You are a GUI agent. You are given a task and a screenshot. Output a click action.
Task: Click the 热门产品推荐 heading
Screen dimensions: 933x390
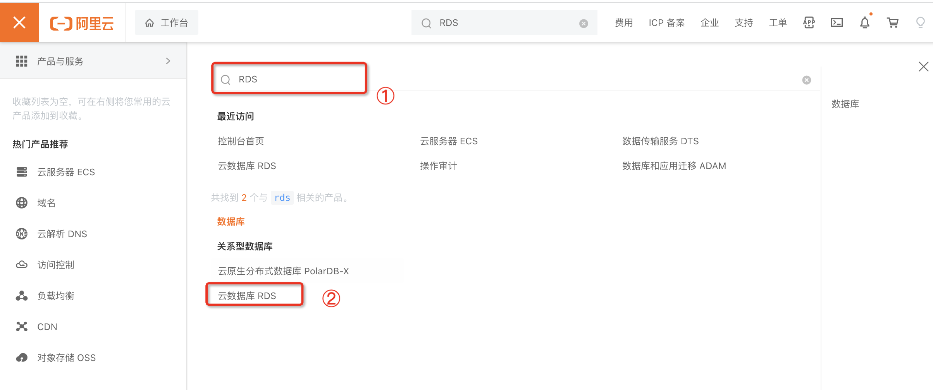point(40,144)
